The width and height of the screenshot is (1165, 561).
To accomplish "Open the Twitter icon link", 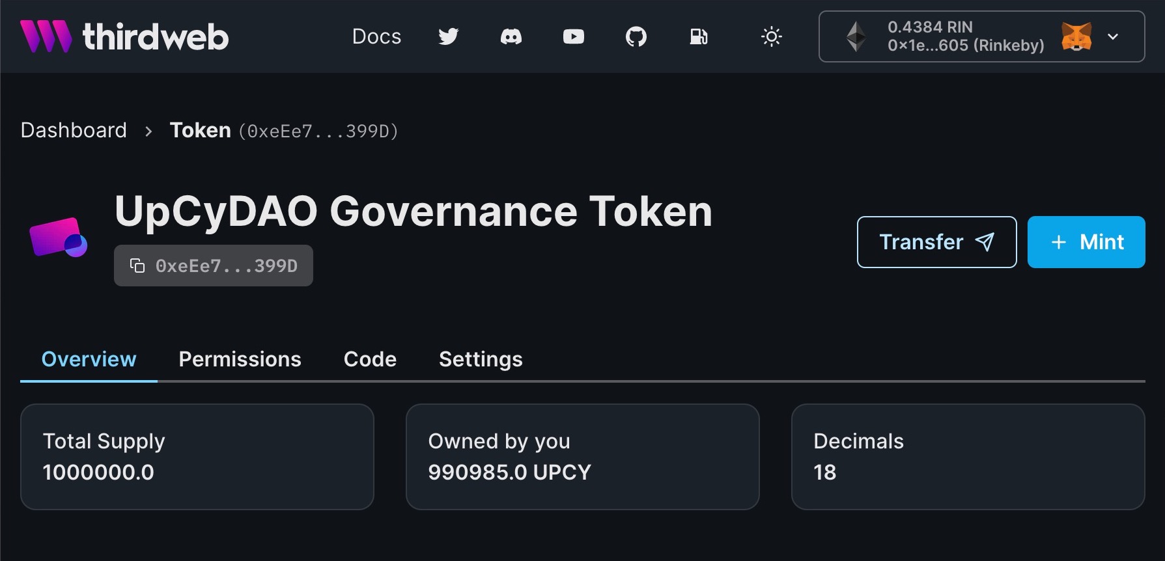I will coord(448,36).
